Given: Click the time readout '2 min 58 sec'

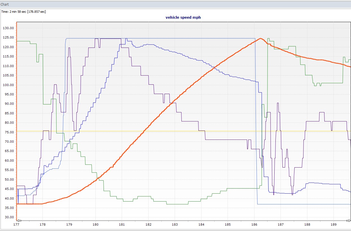Looking at the screenshot, I should pos(17,12).
